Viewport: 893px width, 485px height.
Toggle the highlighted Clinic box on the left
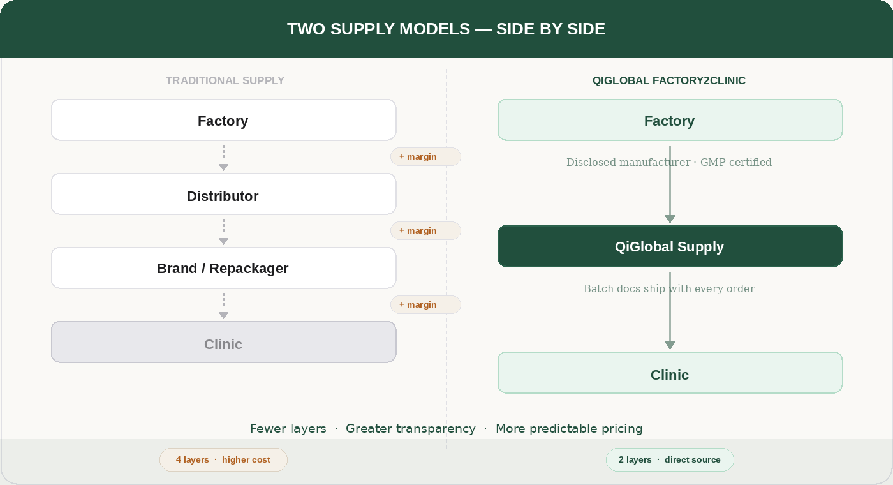(223, 342)
